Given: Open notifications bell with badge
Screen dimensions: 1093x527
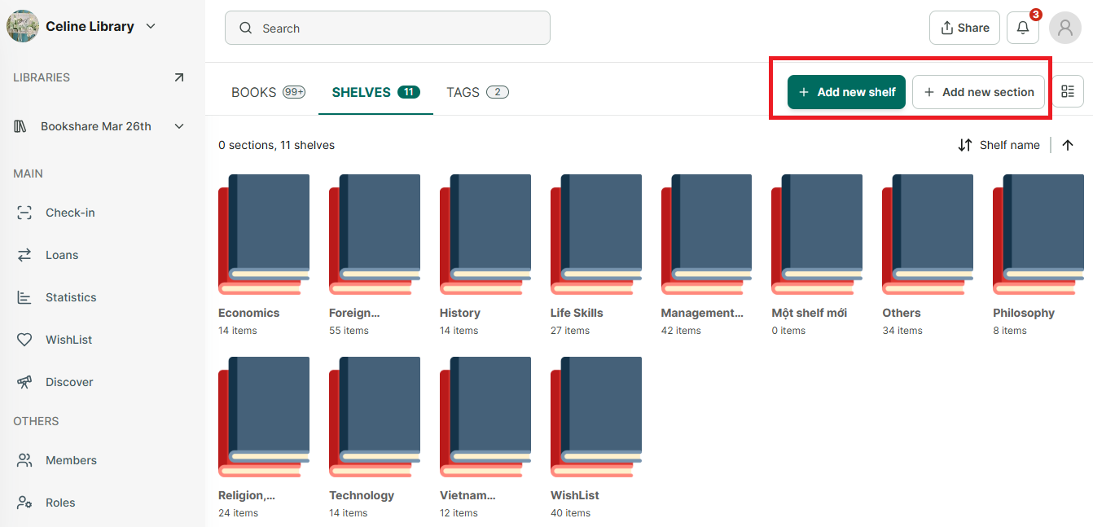Looking at the screenshot, I should (x=1023, y=28).
